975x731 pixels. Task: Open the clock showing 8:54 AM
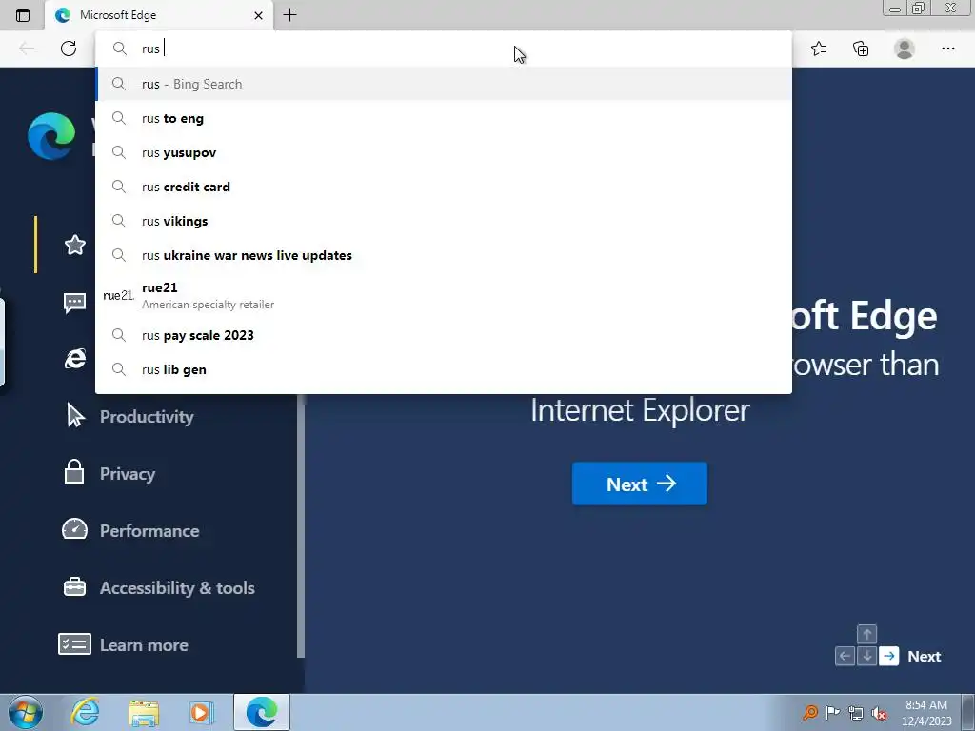[x=926, y=712]
